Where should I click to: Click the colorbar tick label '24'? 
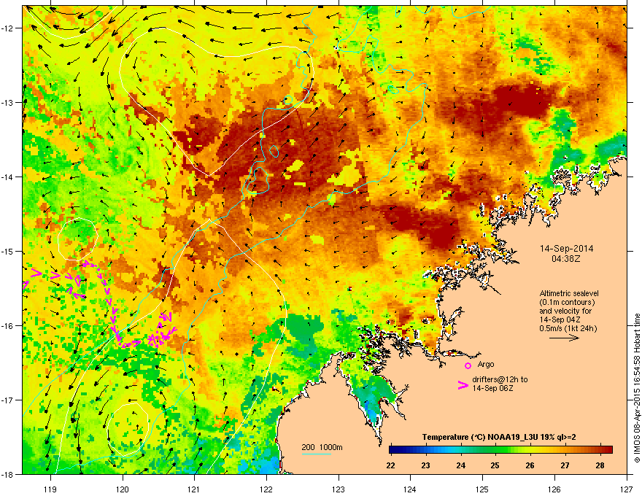tap(460, 465)
